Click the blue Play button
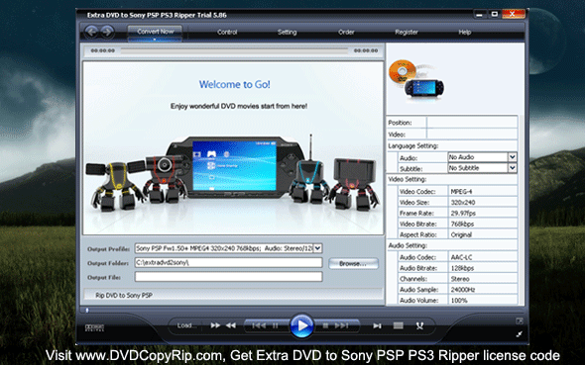585x365 pixels. point(301,326)
